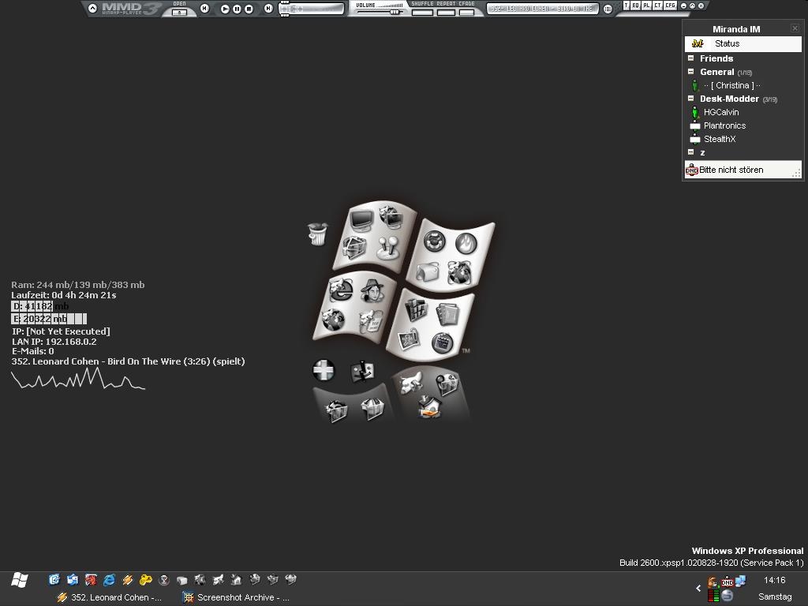The image size is (808, 606).
Task: Click the Open eject button in player
Action: 179,13
